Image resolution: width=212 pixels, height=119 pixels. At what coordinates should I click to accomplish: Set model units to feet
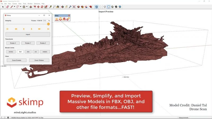coord(20,52)
